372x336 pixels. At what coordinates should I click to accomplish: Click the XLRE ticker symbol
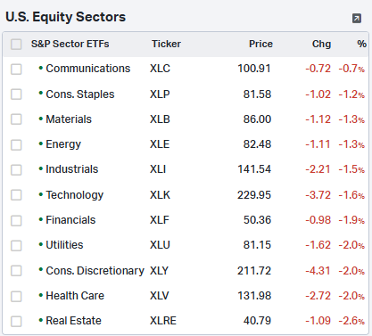coord(163,321)
